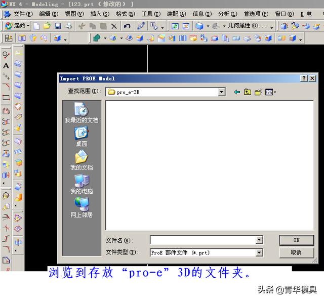Expand the 文件类型 file type dropdown
This screenshot has width=324, height=301.
point(259,252)
